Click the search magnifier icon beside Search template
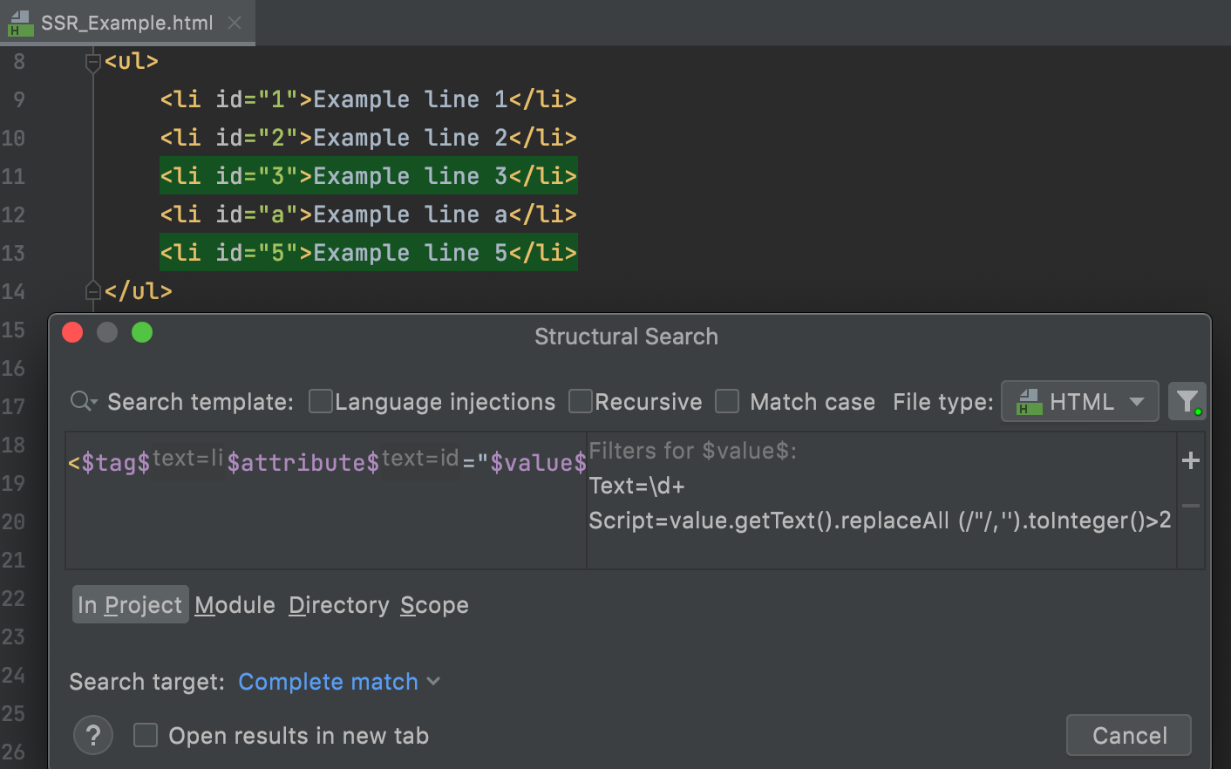The height and width of the screenshot is (769, 1231). tap(82, 401)
